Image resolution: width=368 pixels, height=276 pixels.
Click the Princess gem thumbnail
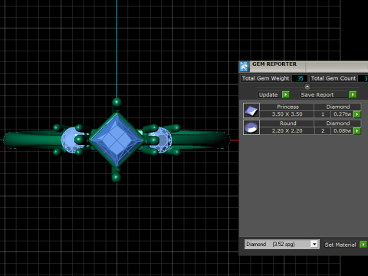(251, 110)
